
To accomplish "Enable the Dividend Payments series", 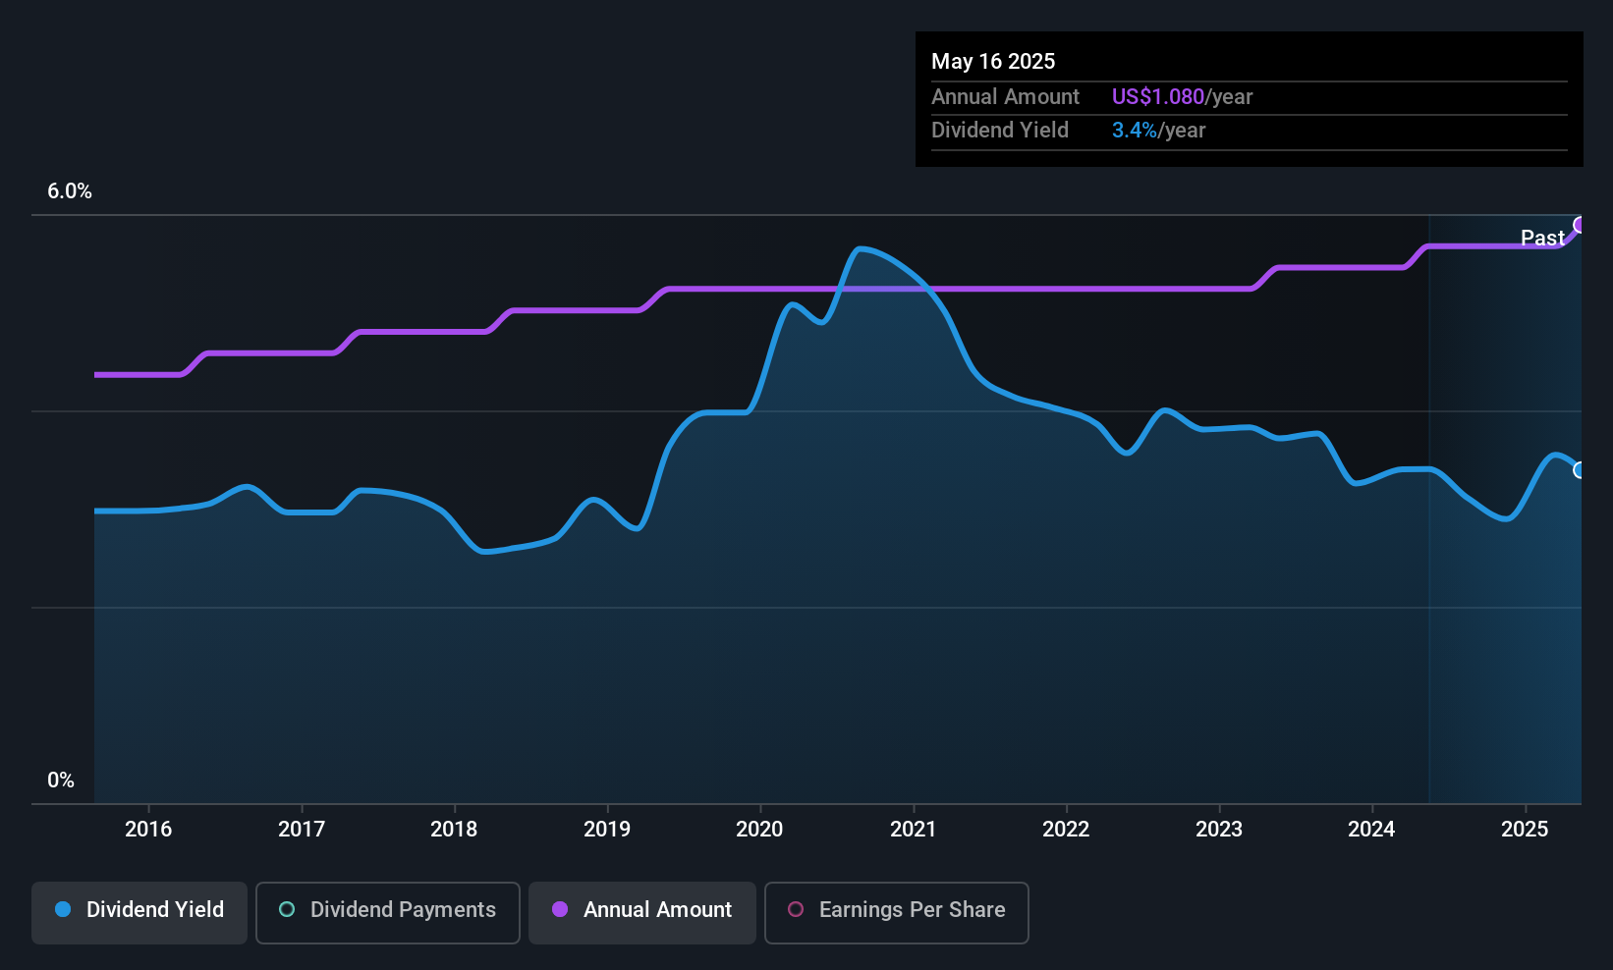I will tap(403, 910).
